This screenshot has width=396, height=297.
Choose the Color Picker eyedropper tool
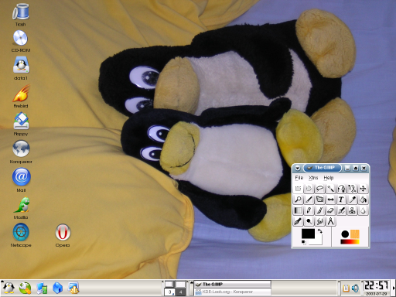pyautogui.click(x=352, y=200)
